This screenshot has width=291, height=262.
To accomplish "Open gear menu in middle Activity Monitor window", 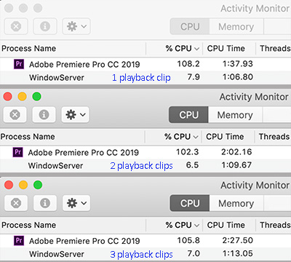I will [75, 114].
